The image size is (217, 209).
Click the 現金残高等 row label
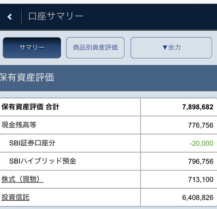[x=19, y=125]
